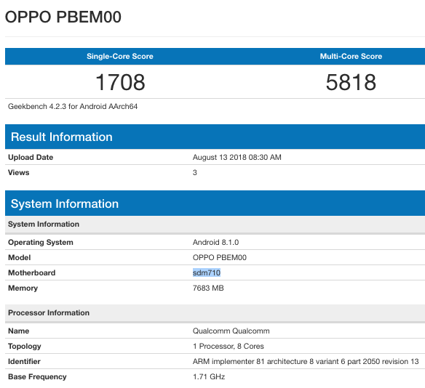This screenshot has width=425, height=388.
Task: Click the Topology label
Action: (25, 347)
